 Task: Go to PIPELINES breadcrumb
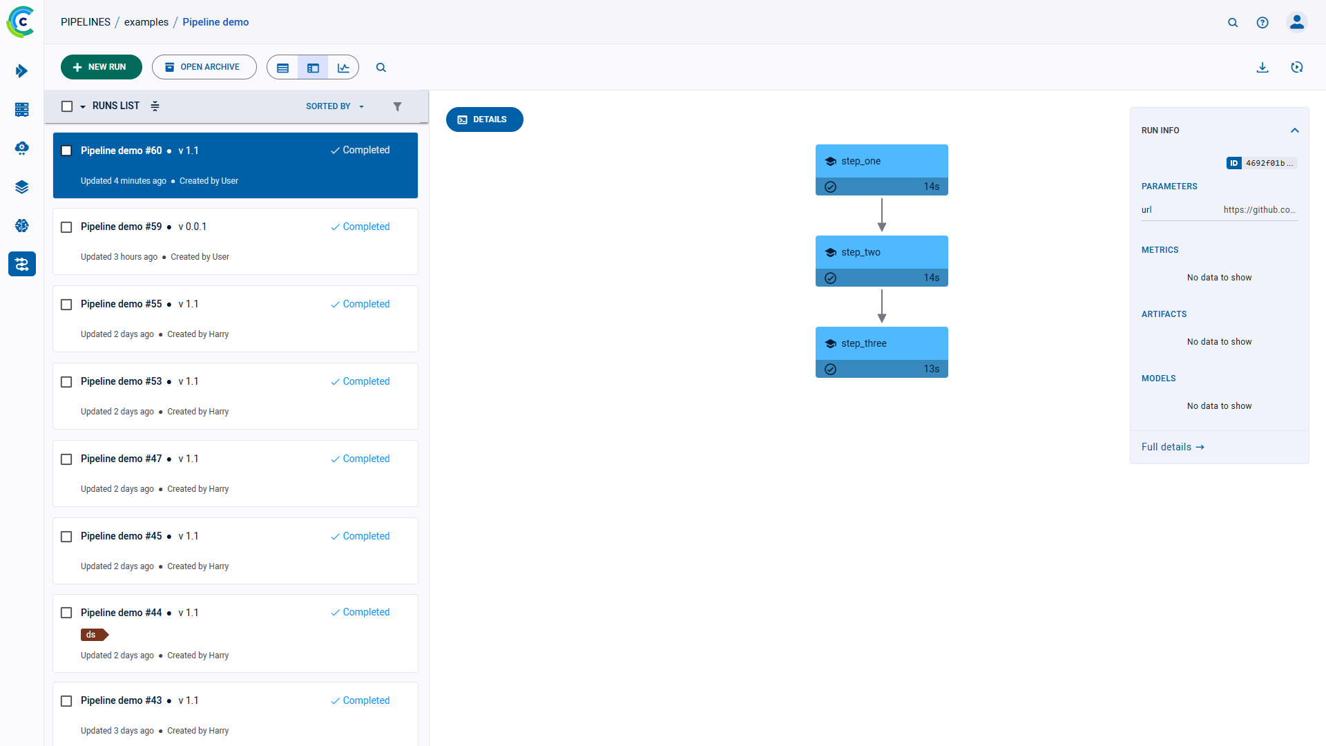tap(86, 22)
